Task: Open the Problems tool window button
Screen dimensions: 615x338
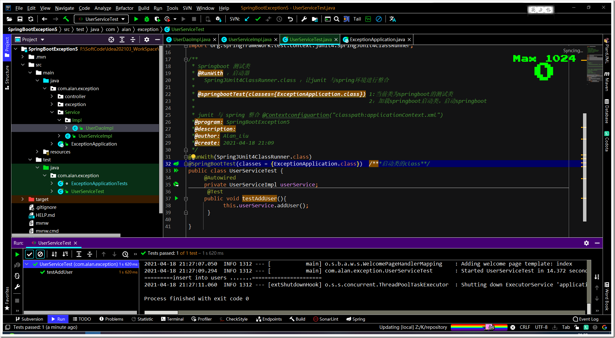Action: 111,319
